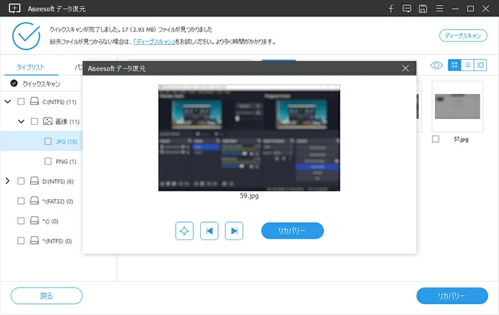Image resolution: width=499 pixels, height=315 pixels.
Task: Show the previous image in preview
Action: pos(209,231)
